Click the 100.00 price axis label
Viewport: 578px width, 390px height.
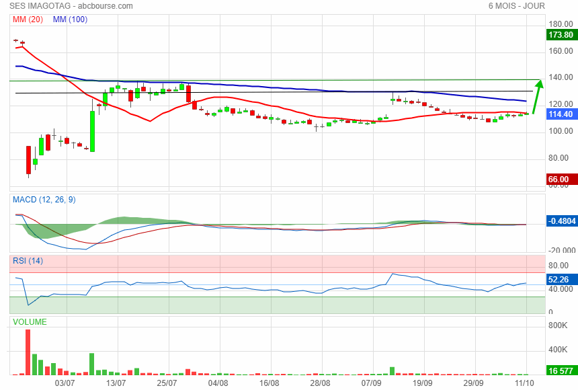click(x=561, y=131)
